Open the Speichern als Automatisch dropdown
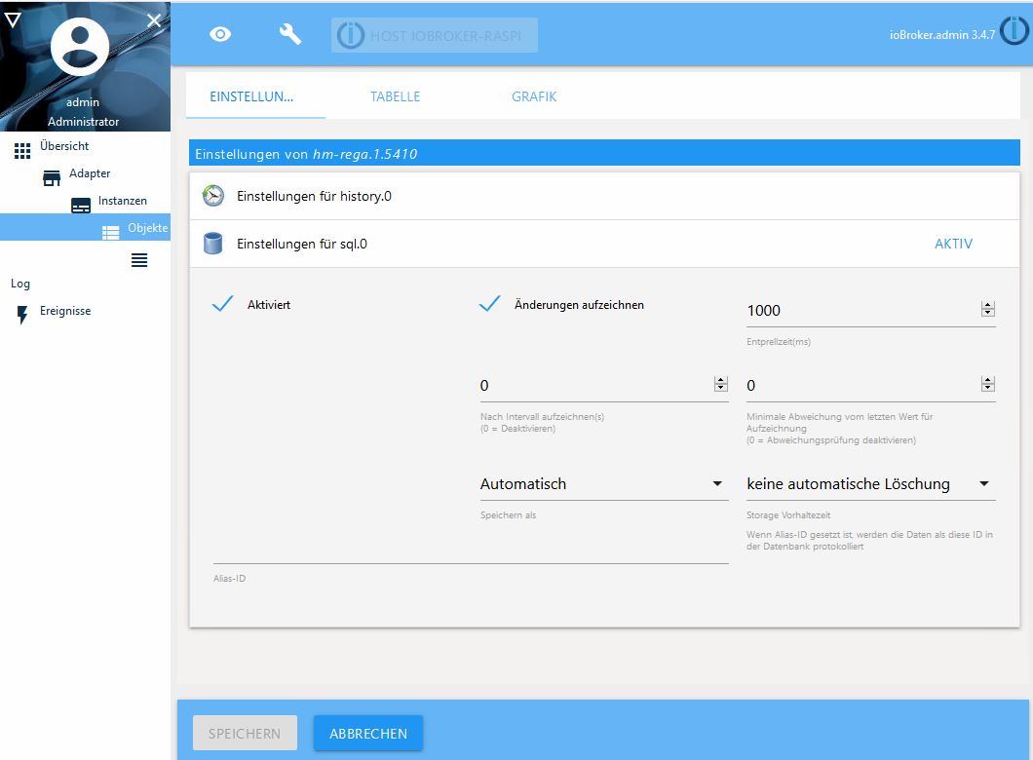Image resolution: width=1033 pixels, height=760 pixels. pos(604,484)
